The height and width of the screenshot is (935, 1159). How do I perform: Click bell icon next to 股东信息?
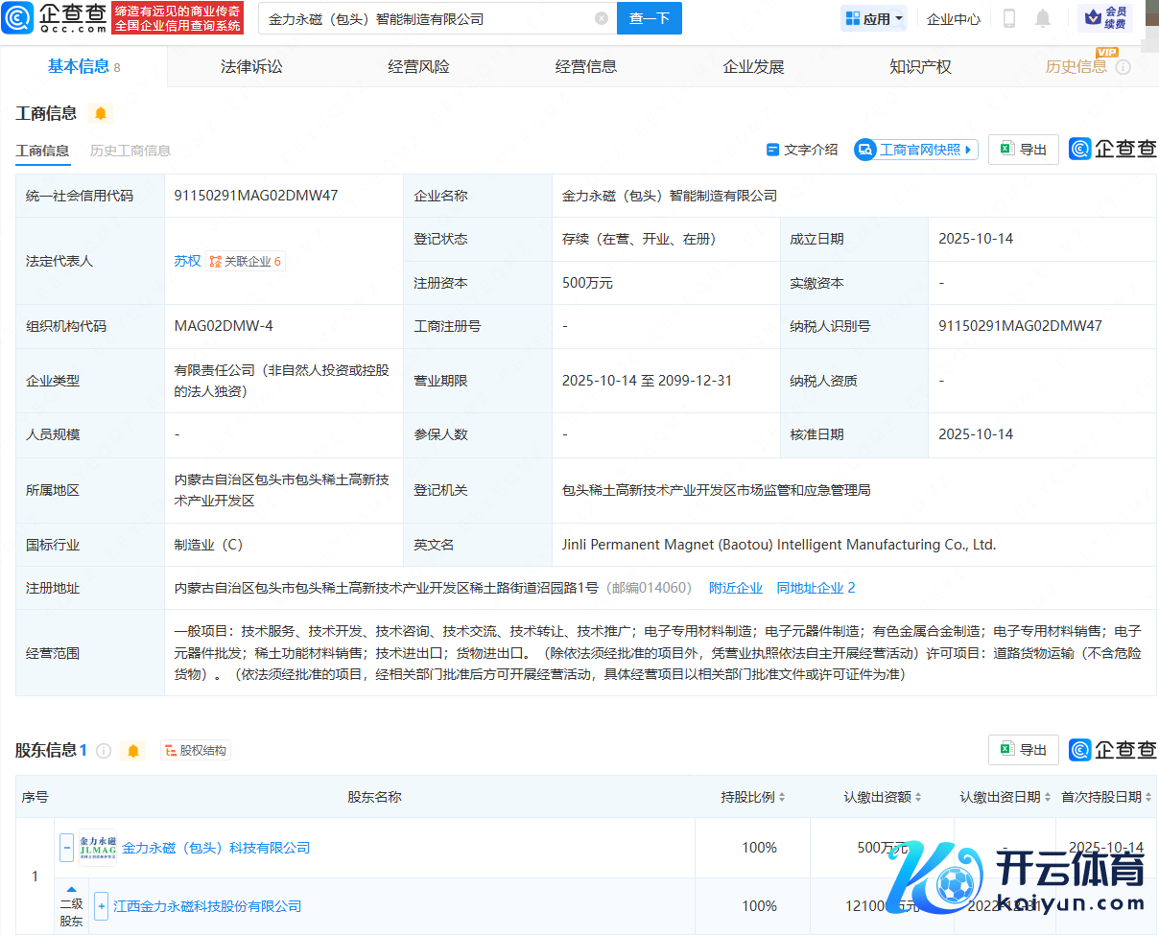pos(133,750)
